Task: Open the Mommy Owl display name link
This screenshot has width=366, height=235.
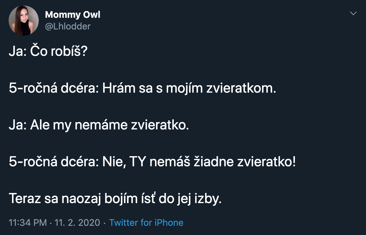Action: click(73, 14)
